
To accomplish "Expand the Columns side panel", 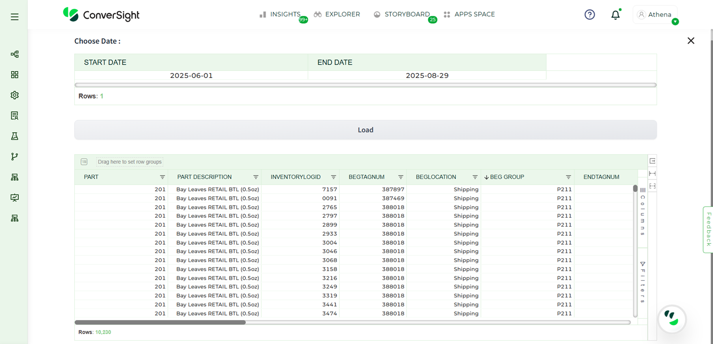I will (642, 212).
